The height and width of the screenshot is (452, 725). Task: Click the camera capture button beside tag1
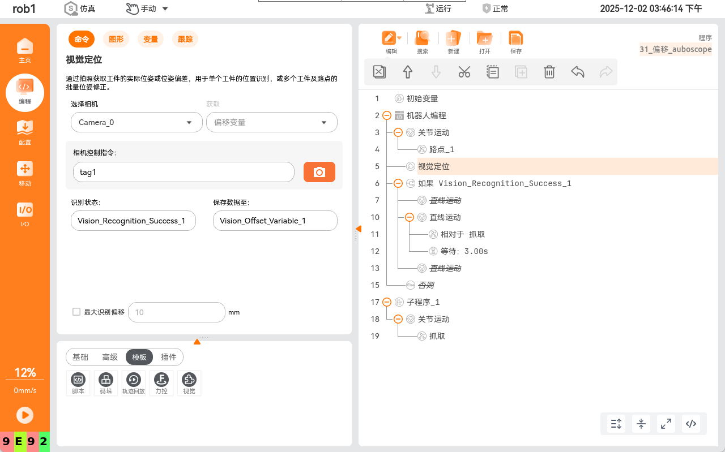[319, 172]
